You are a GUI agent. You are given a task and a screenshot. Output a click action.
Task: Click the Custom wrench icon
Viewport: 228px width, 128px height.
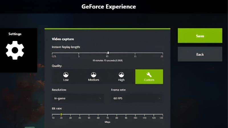tap(149, 75)
